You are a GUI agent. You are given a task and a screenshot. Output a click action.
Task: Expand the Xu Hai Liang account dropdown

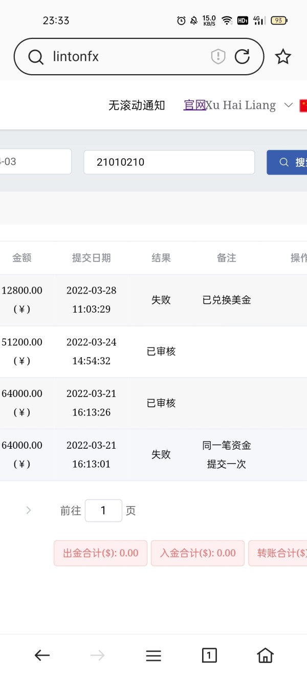[288, 105]
